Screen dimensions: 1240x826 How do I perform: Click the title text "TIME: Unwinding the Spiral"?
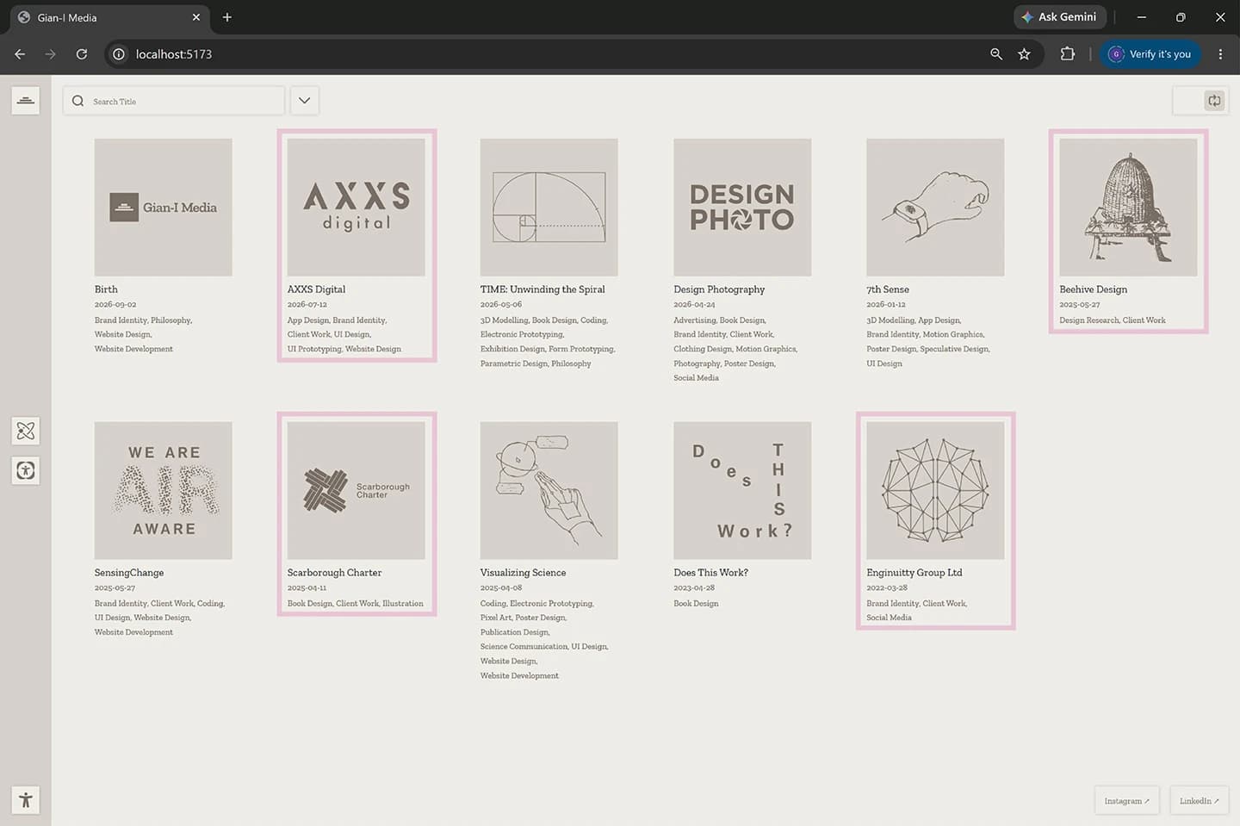tap(542, 289)
